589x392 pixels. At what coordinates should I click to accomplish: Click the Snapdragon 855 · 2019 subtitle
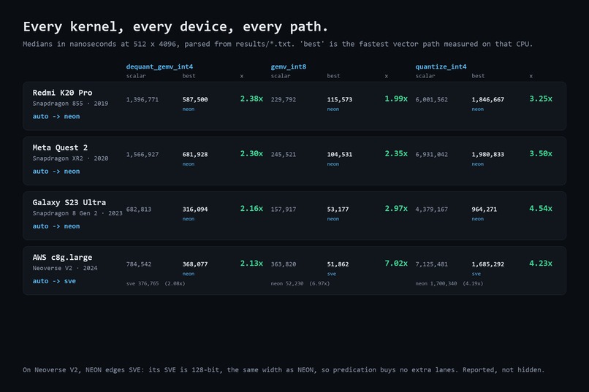[x=70, y=104]
